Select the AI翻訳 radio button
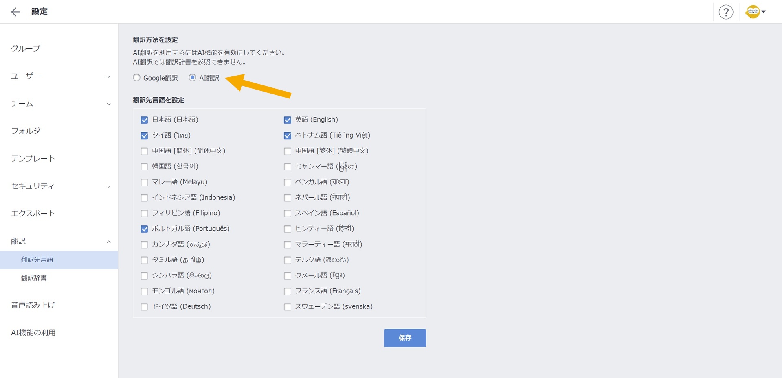Viewport: 782px width, 378px height. pos(192,78)
